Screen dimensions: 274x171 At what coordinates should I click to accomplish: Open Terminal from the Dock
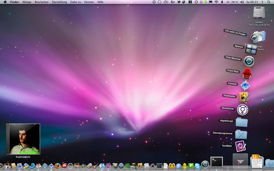(217, 162)
